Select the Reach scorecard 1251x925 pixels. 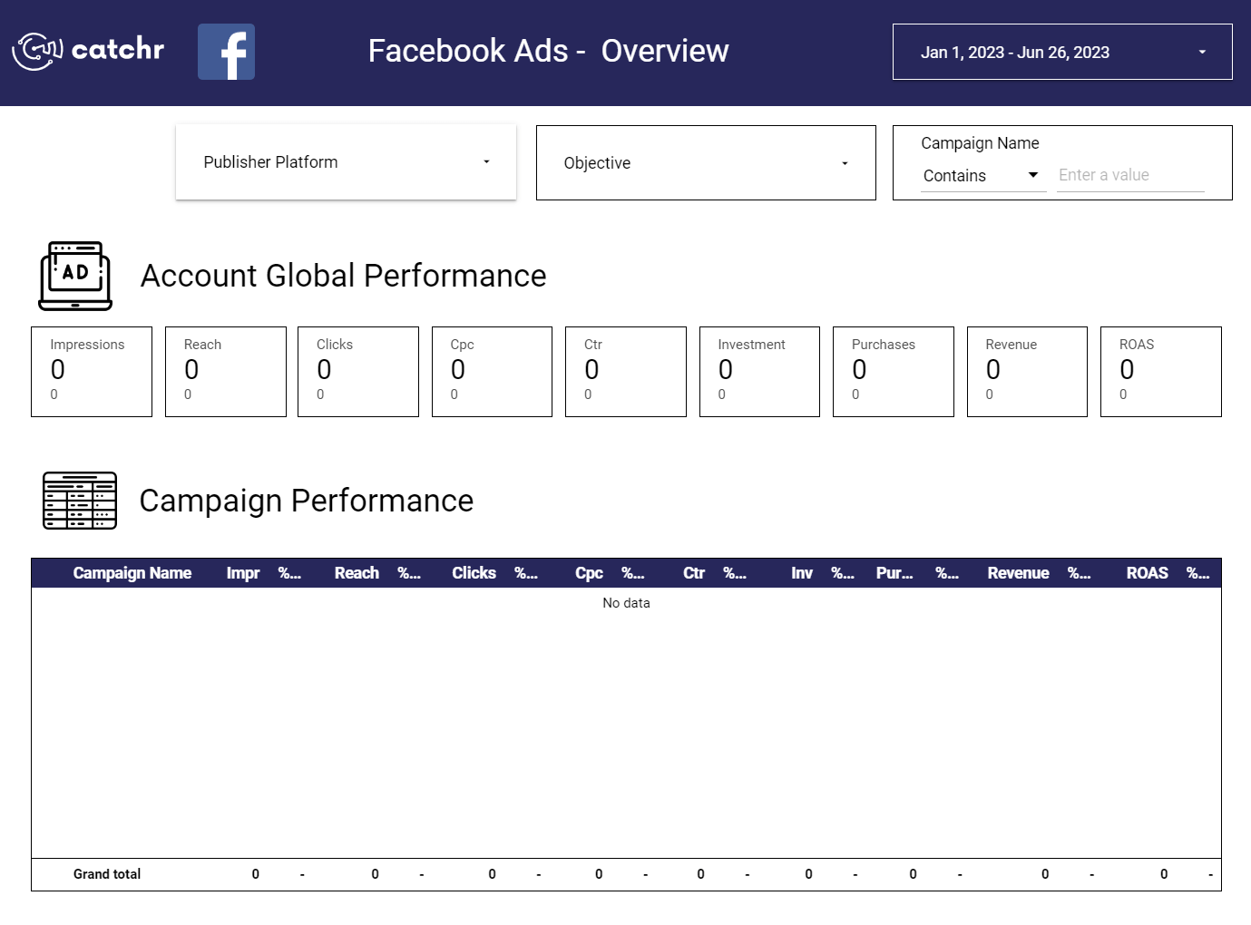[226, 372]
